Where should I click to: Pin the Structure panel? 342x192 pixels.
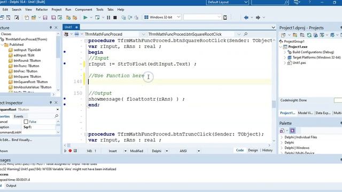click(x=51, y=28)
